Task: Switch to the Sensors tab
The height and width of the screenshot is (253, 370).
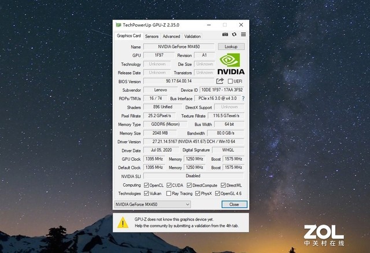Action: 151,36
